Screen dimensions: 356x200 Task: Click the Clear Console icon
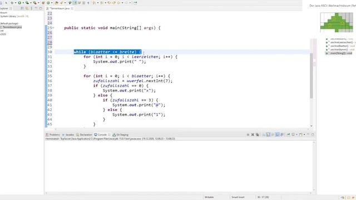263,134
